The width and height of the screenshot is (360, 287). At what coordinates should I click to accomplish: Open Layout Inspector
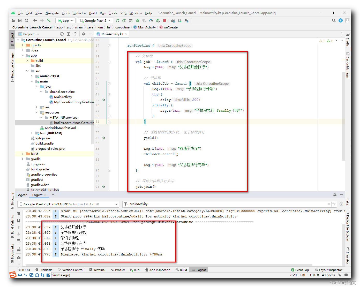(328, 270)
